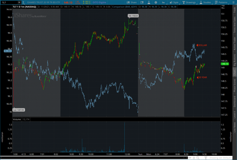Click the 20 YEAR chart annotation
The height and width of the screenshot is (160, 237).
(202, 78)
